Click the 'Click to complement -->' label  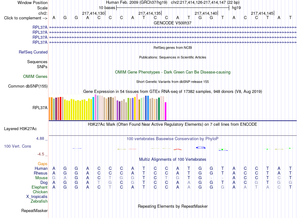click(x=26, y=18)
